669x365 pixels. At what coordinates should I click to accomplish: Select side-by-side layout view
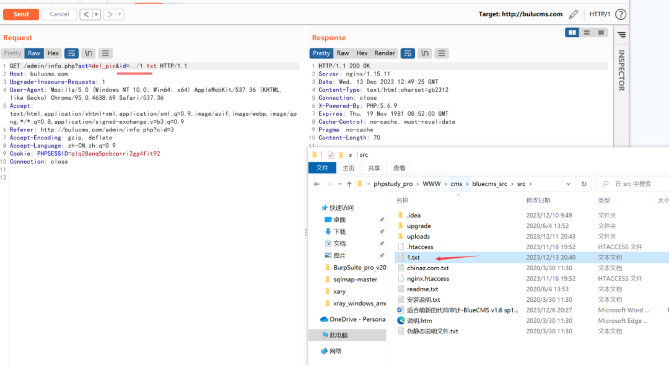(x=572, y=32)
